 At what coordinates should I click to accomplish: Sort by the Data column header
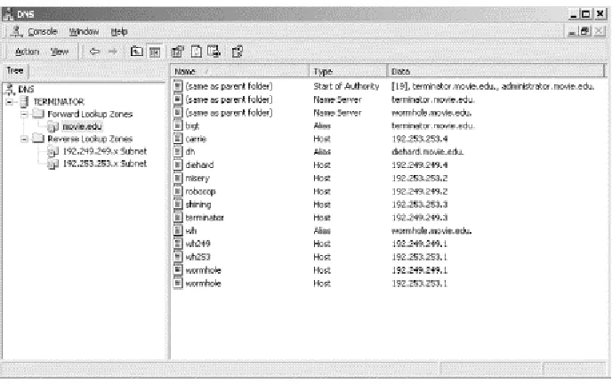click(495, 71)
